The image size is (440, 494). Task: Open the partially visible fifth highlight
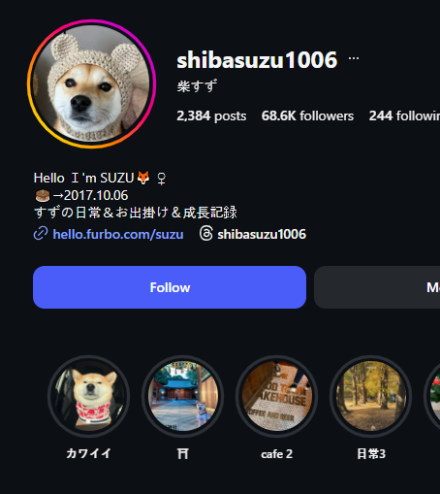pyautogui.click(x=432, y=396)
